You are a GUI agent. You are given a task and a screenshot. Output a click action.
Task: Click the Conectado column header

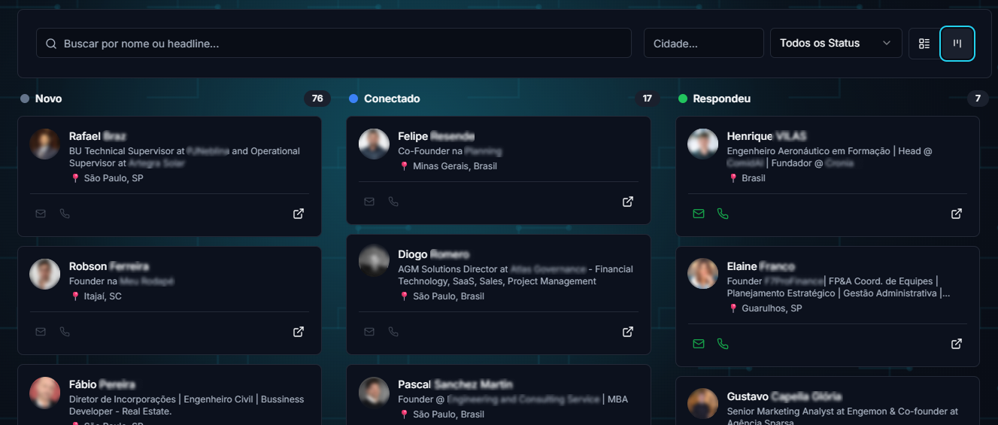click(392, 99)
